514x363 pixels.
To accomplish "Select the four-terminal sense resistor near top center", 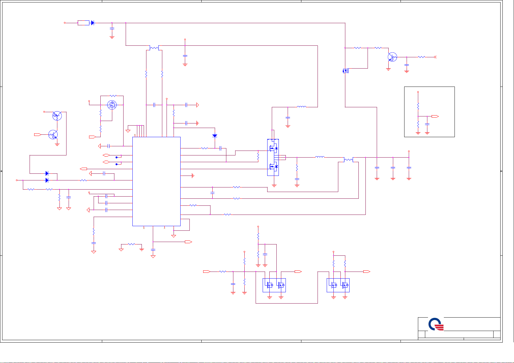I will (154, 48).
